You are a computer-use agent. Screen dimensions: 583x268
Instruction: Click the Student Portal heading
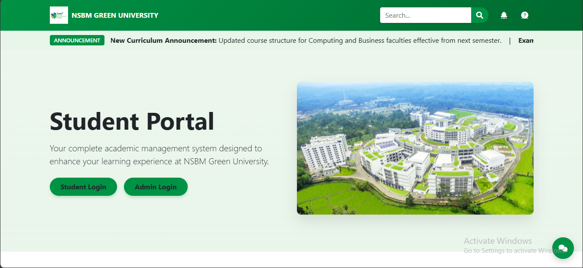[132, 121]
